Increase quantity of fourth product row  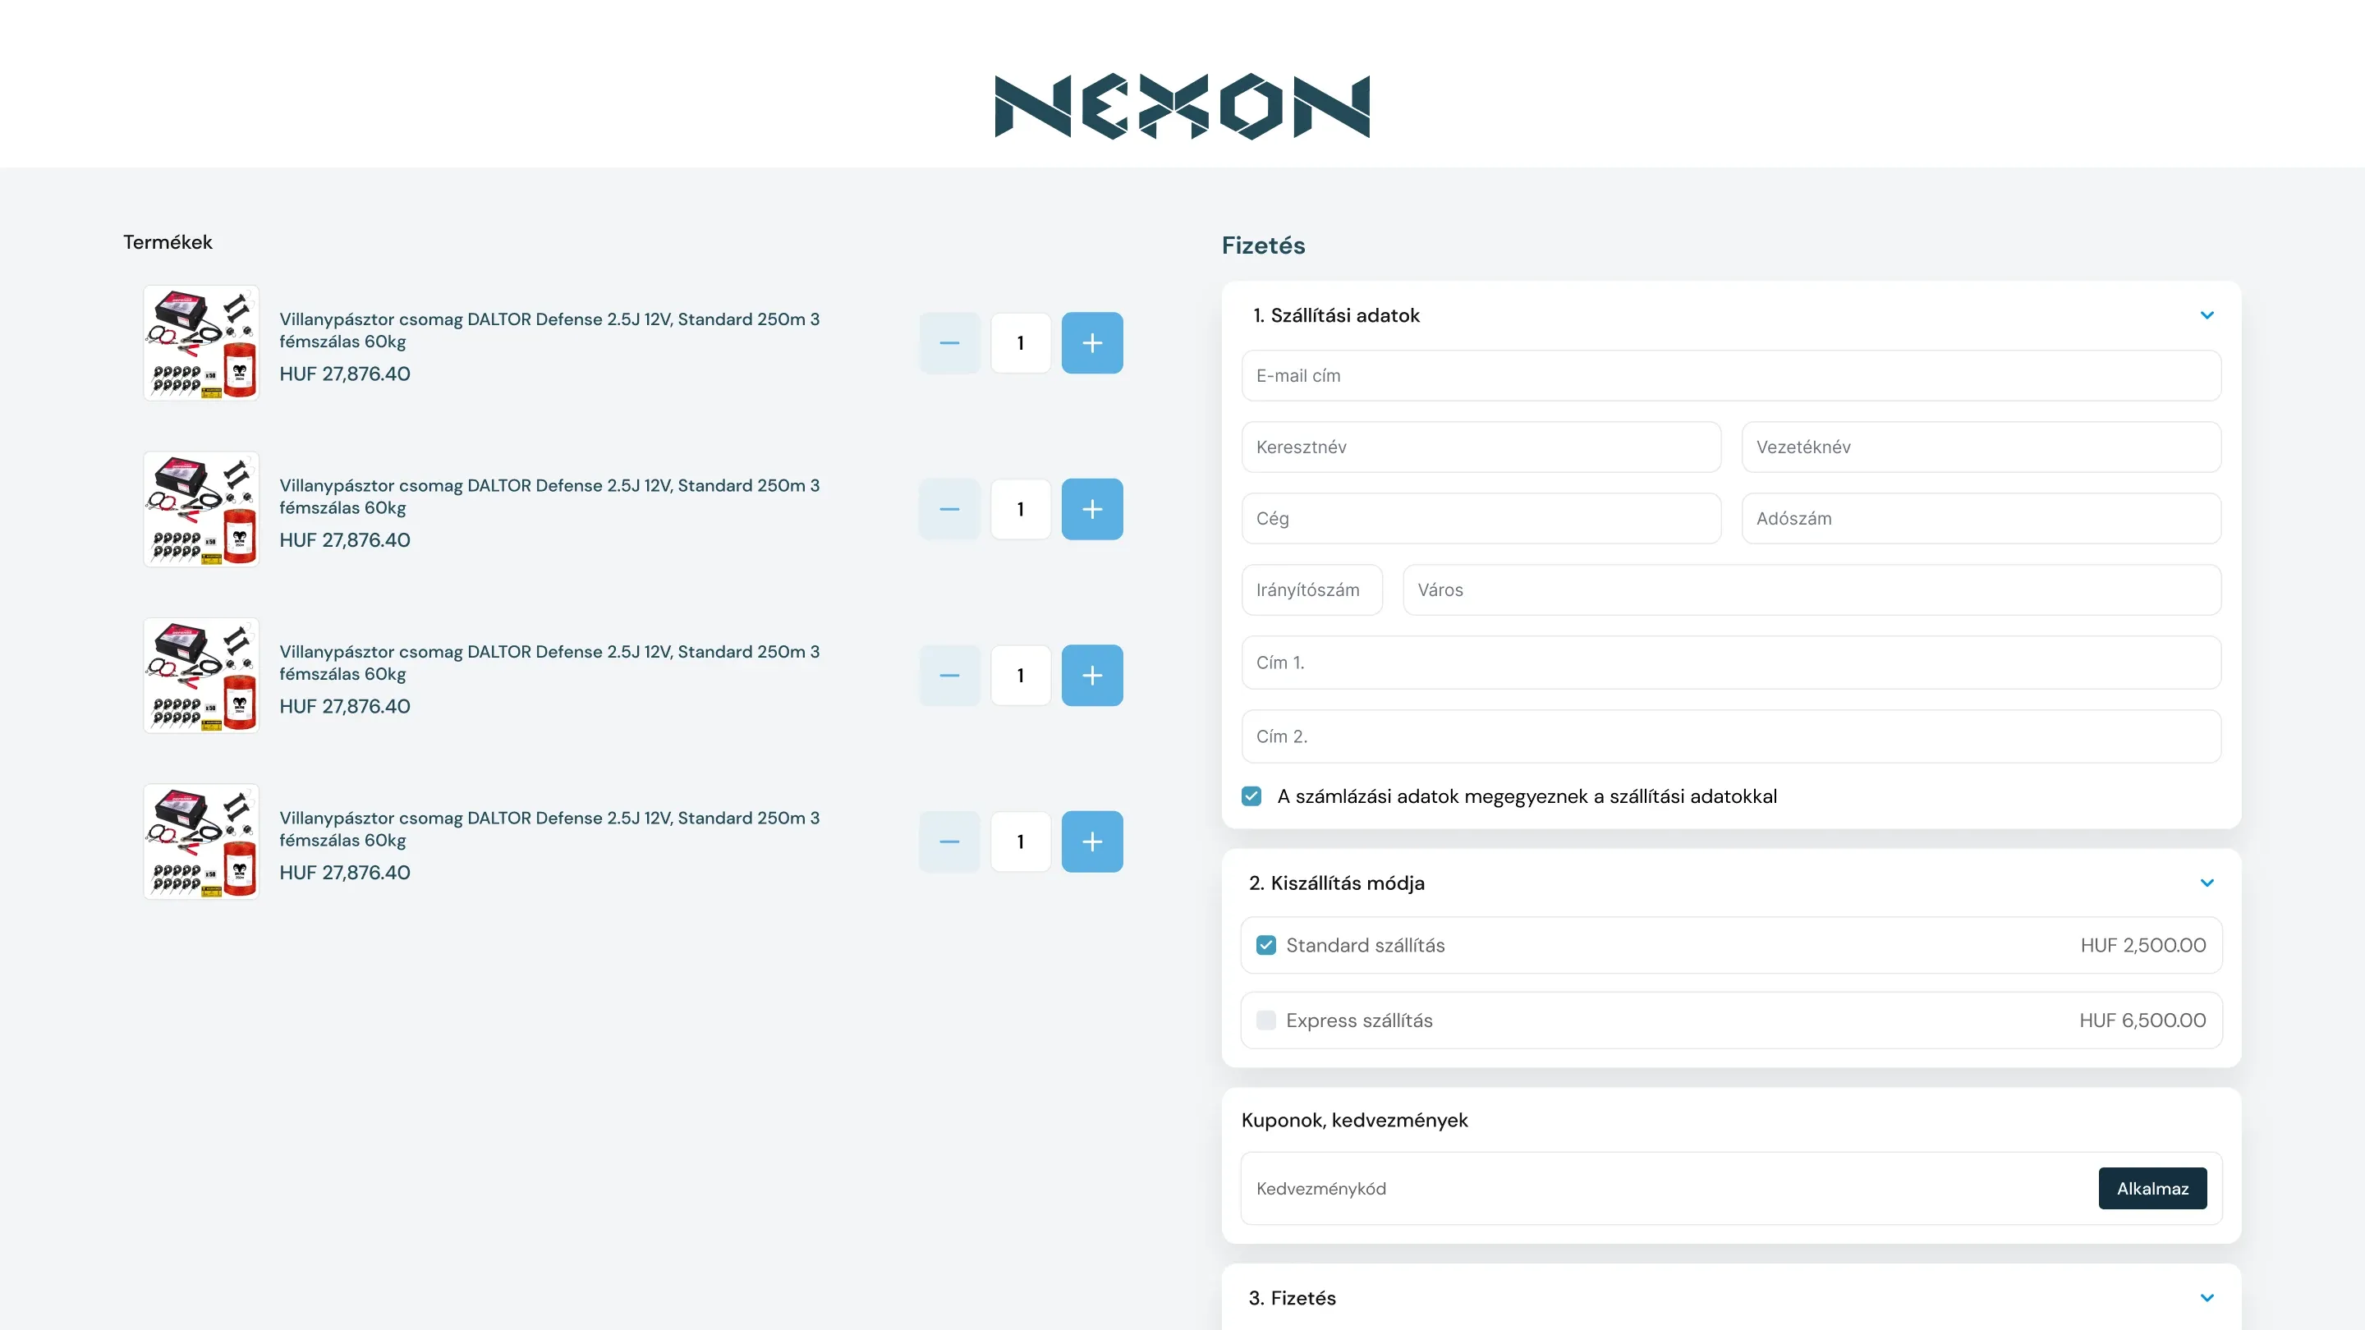click(1091, 841)
